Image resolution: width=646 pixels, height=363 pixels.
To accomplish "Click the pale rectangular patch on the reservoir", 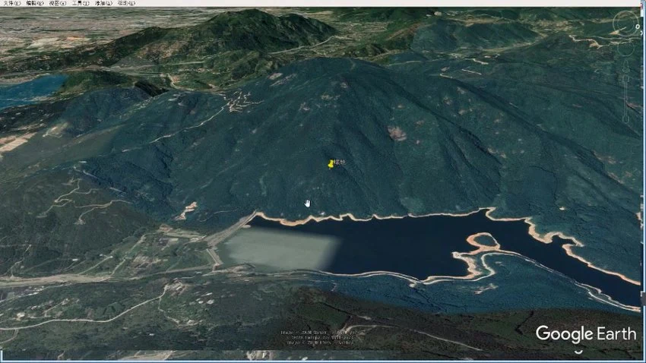I will (277, 248).
